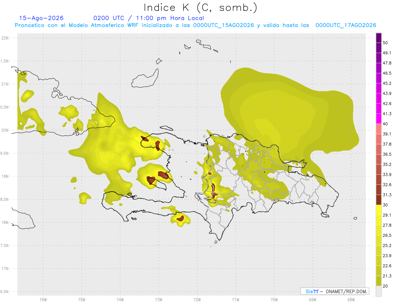394x304 pixels.
Task: Click the '45.2' color scale label
Action: coord(387,83)
